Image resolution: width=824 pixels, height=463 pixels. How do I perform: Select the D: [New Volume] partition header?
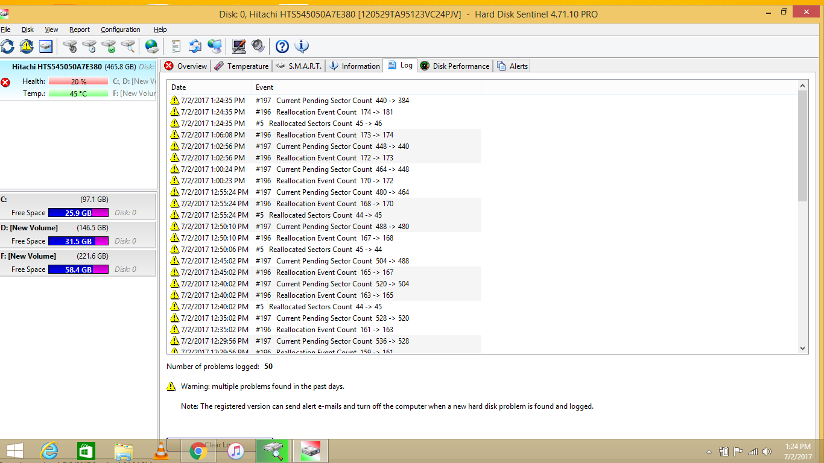tap(78, 228)
